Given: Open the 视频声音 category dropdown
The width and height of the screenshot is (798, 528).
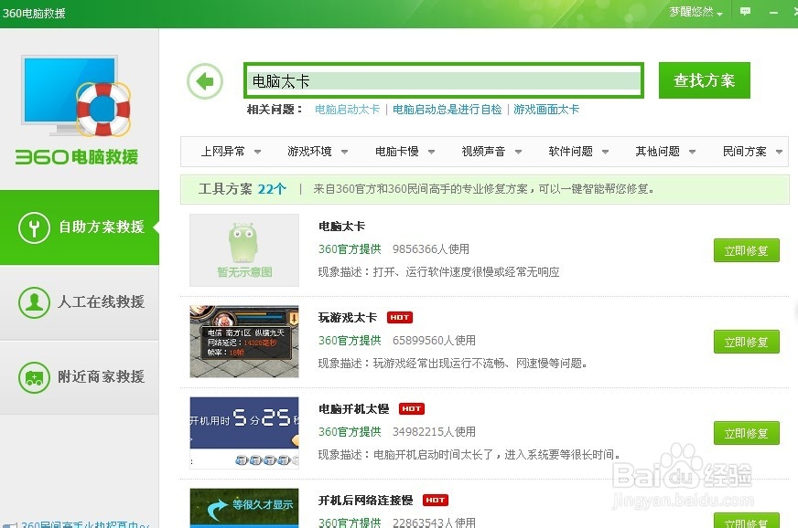Looking at the screenshot, I should pyautogui.click(x=488, y=152).
